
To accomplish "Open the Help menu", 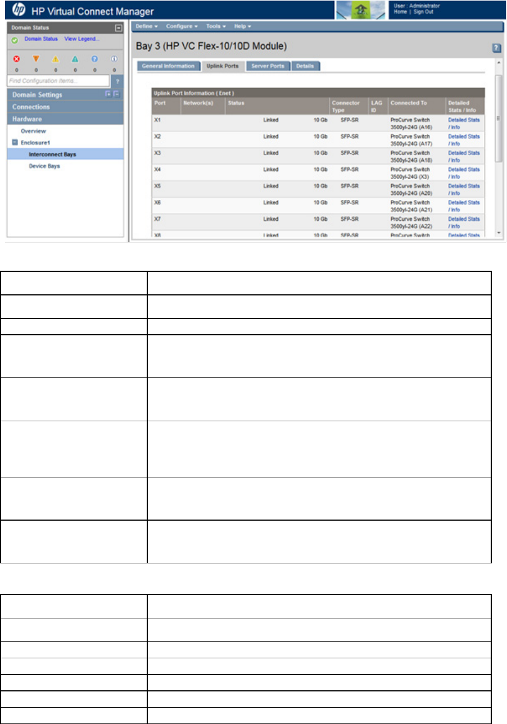I will coord(242,26).
